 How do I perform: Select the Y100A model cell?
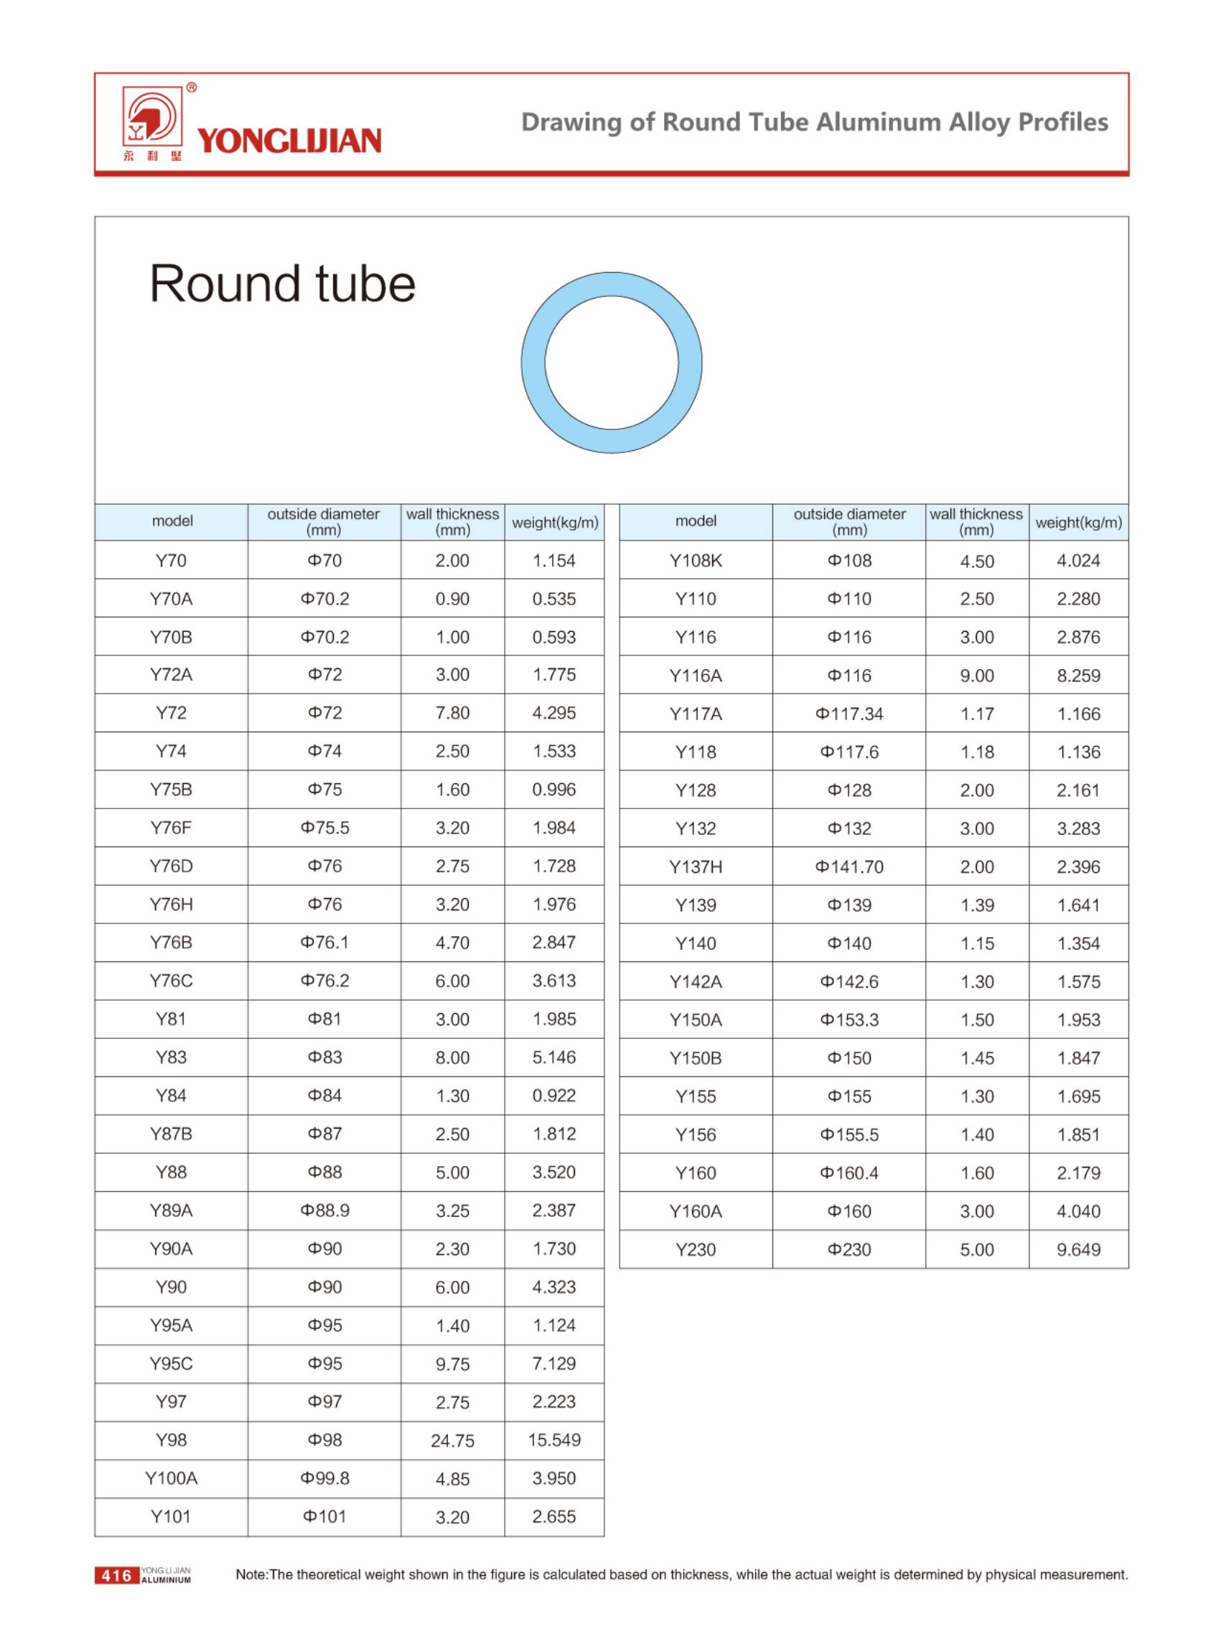click(171, 1478)
